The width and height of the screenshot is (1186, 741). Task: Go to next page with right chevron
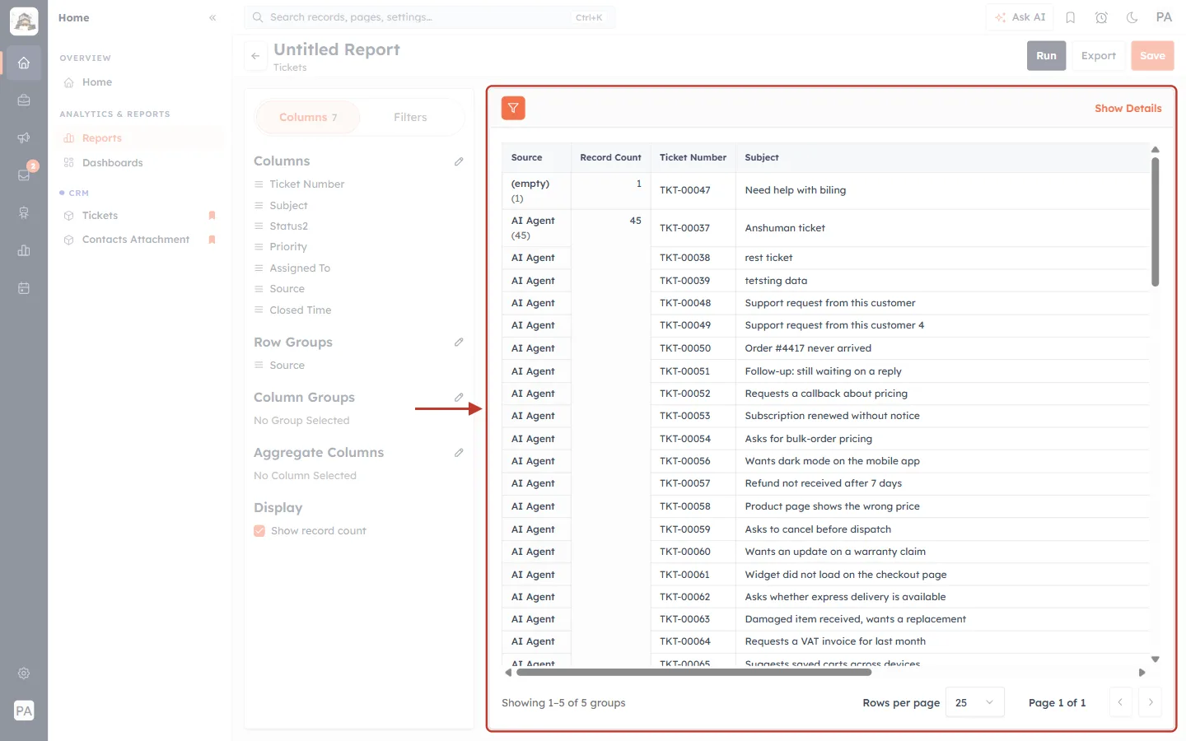(1151, 702)
